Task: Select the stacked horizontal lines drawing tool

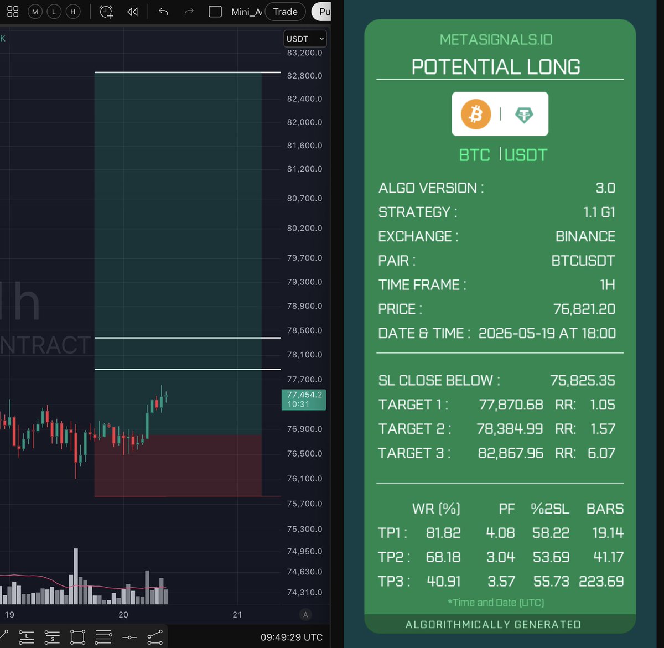Action: tap(103, 637)
